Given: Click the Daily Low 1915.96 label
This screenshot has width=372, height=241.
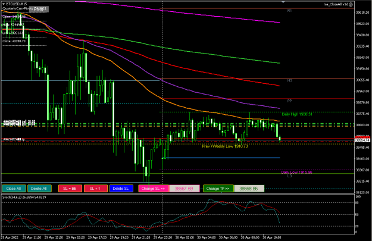Looking at the screenshot, I should [x=296, y=172].
